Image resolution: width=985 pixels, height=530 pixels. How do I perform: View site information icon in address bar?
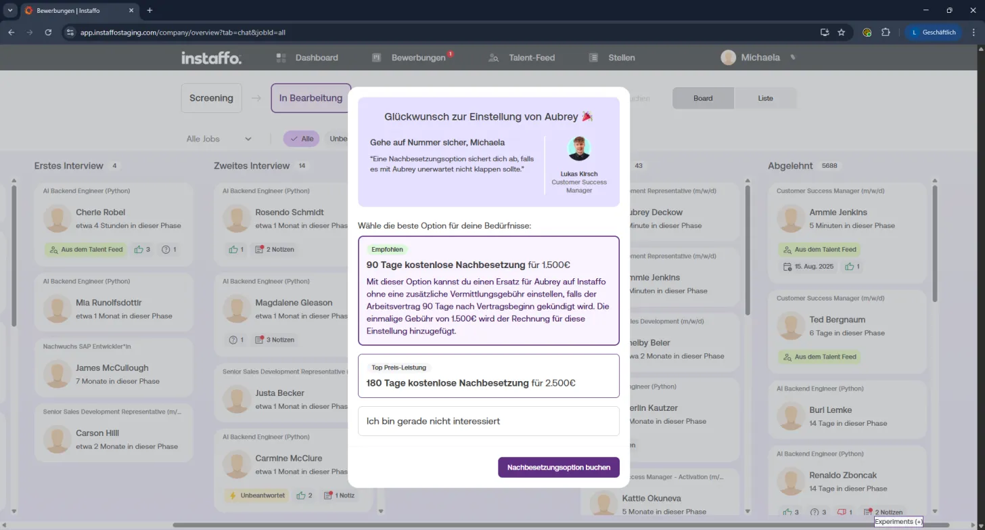tap(70, 32)
